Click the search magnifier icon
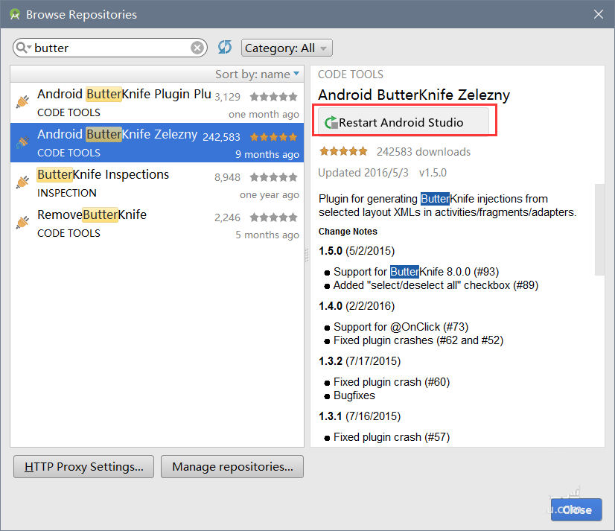 (x=23, y=48)
